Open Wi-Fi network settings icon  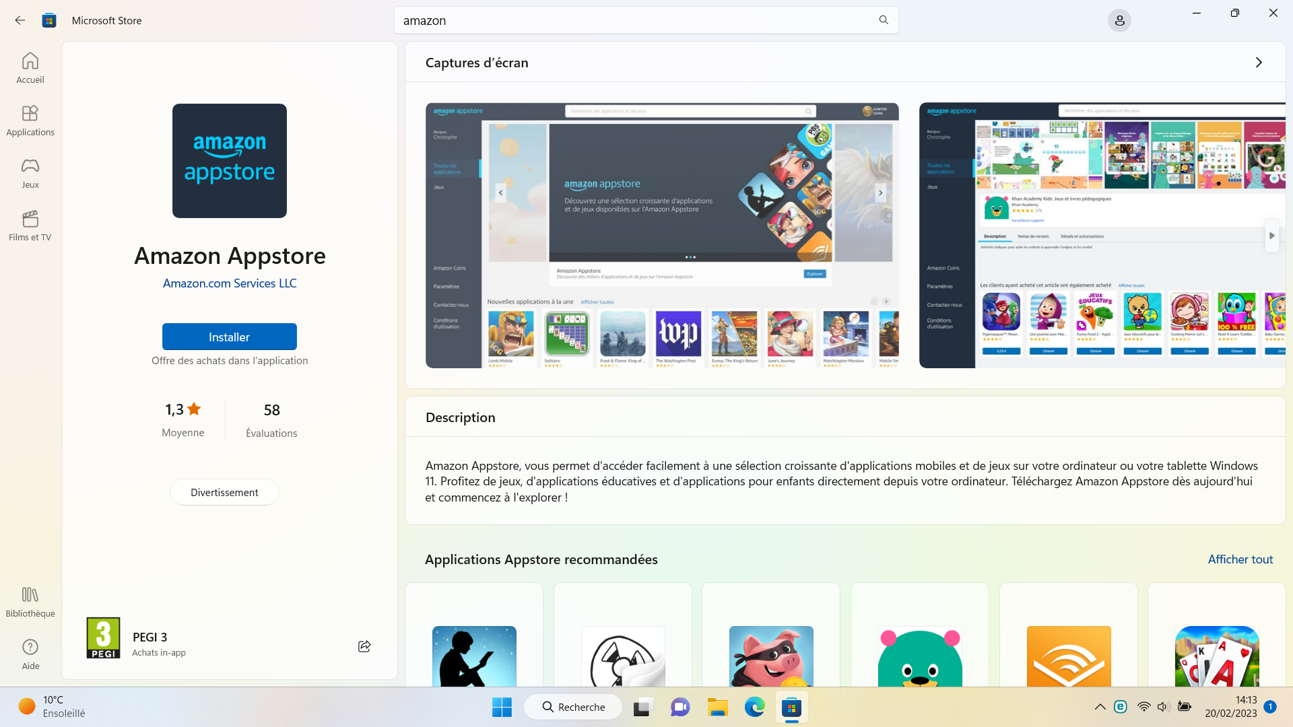[1143, 707]
